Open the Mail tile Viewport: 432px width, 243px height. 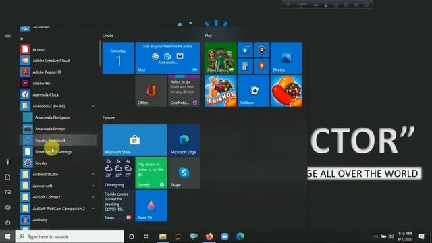[167, 58]
